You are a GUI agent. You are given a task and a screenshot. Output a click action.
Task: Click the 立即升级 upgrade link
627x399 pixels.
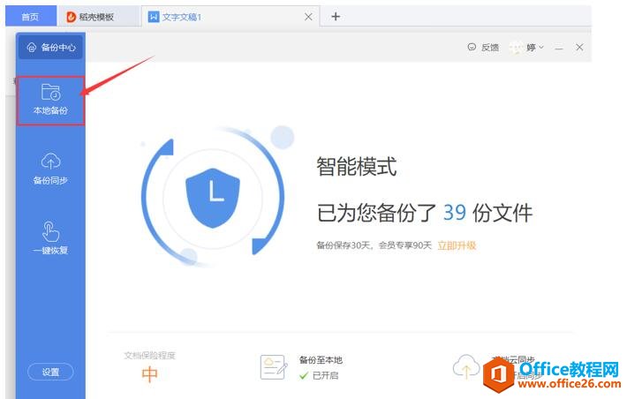point(457,245)
